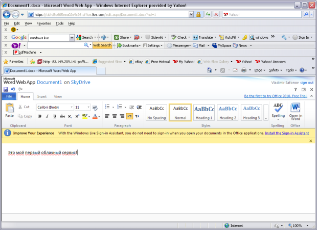The height and width of the screenshot is (230, 317).
Task: Open the Favorites menu in Internet Explorer
Action: [43, 23]
